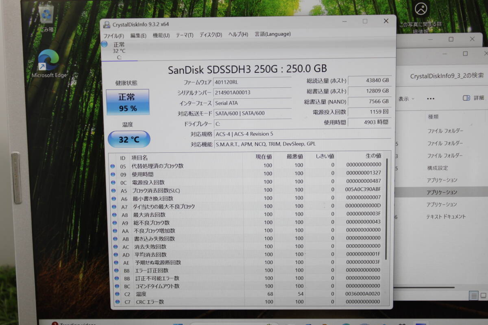This screenshot has height=325, width=488.
Task: Click the indicator beside 代替処理済のブロック数
Action: click(113, 166)
